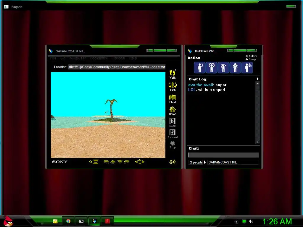The image size is (303, 227).
Task: Open the MultiUser menu
Action: pyautogui.click(x=78, y=58)
